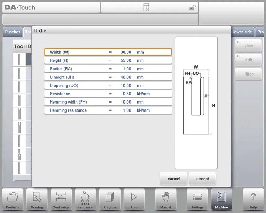Accept the U die settings

tap(203, 179)
